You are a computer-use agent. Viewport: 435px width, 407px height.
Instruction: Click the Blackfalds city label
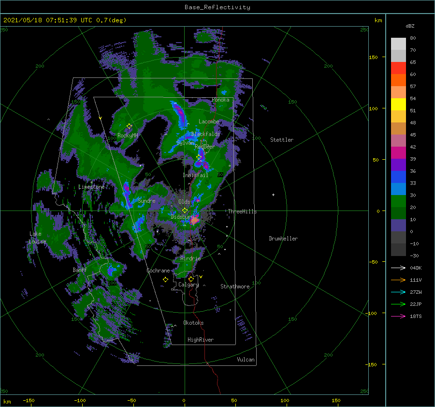(x=205, y=134)
